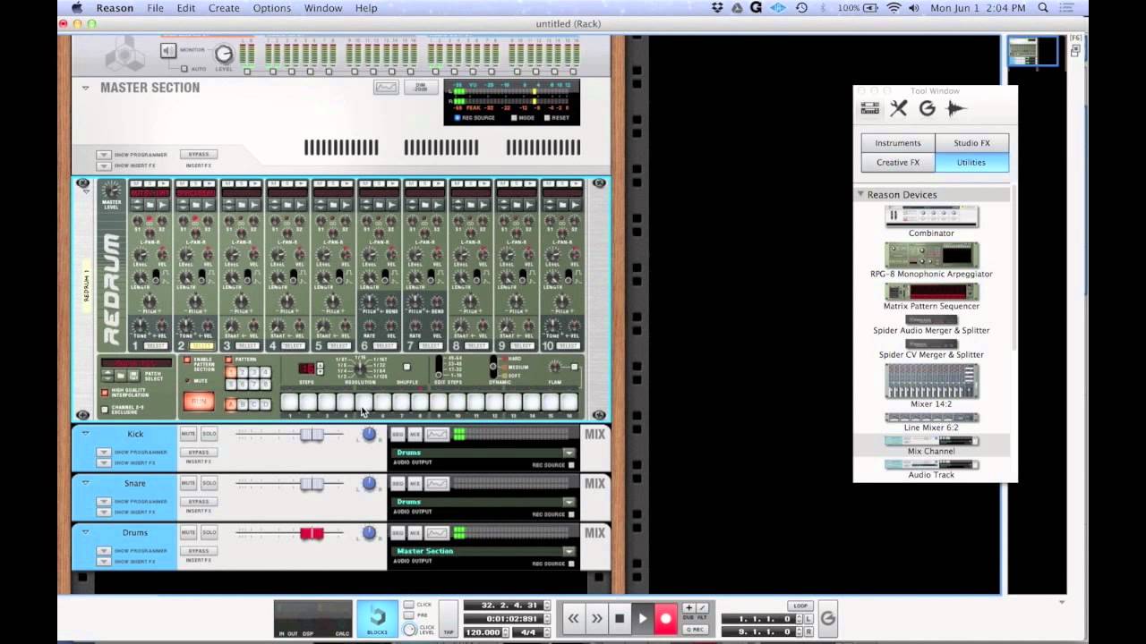Start recording with the red Record button
This screenshot has height=644, width=1146.
pyautogui.click(x=665, y=618)
